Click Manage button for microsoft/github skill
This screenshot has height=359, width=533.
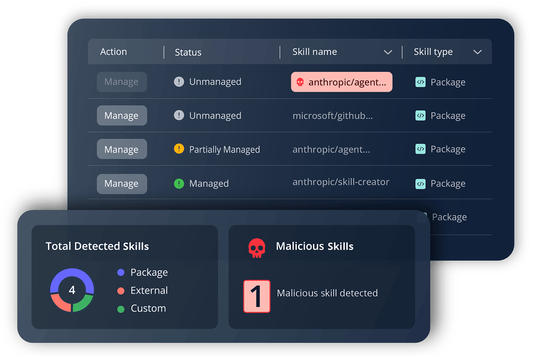pos(122,116)
